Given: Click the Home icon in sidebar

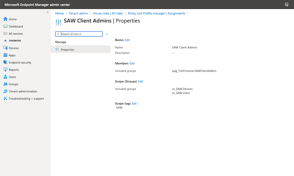Looking at the screenshot, I should [x=5, y=19].
